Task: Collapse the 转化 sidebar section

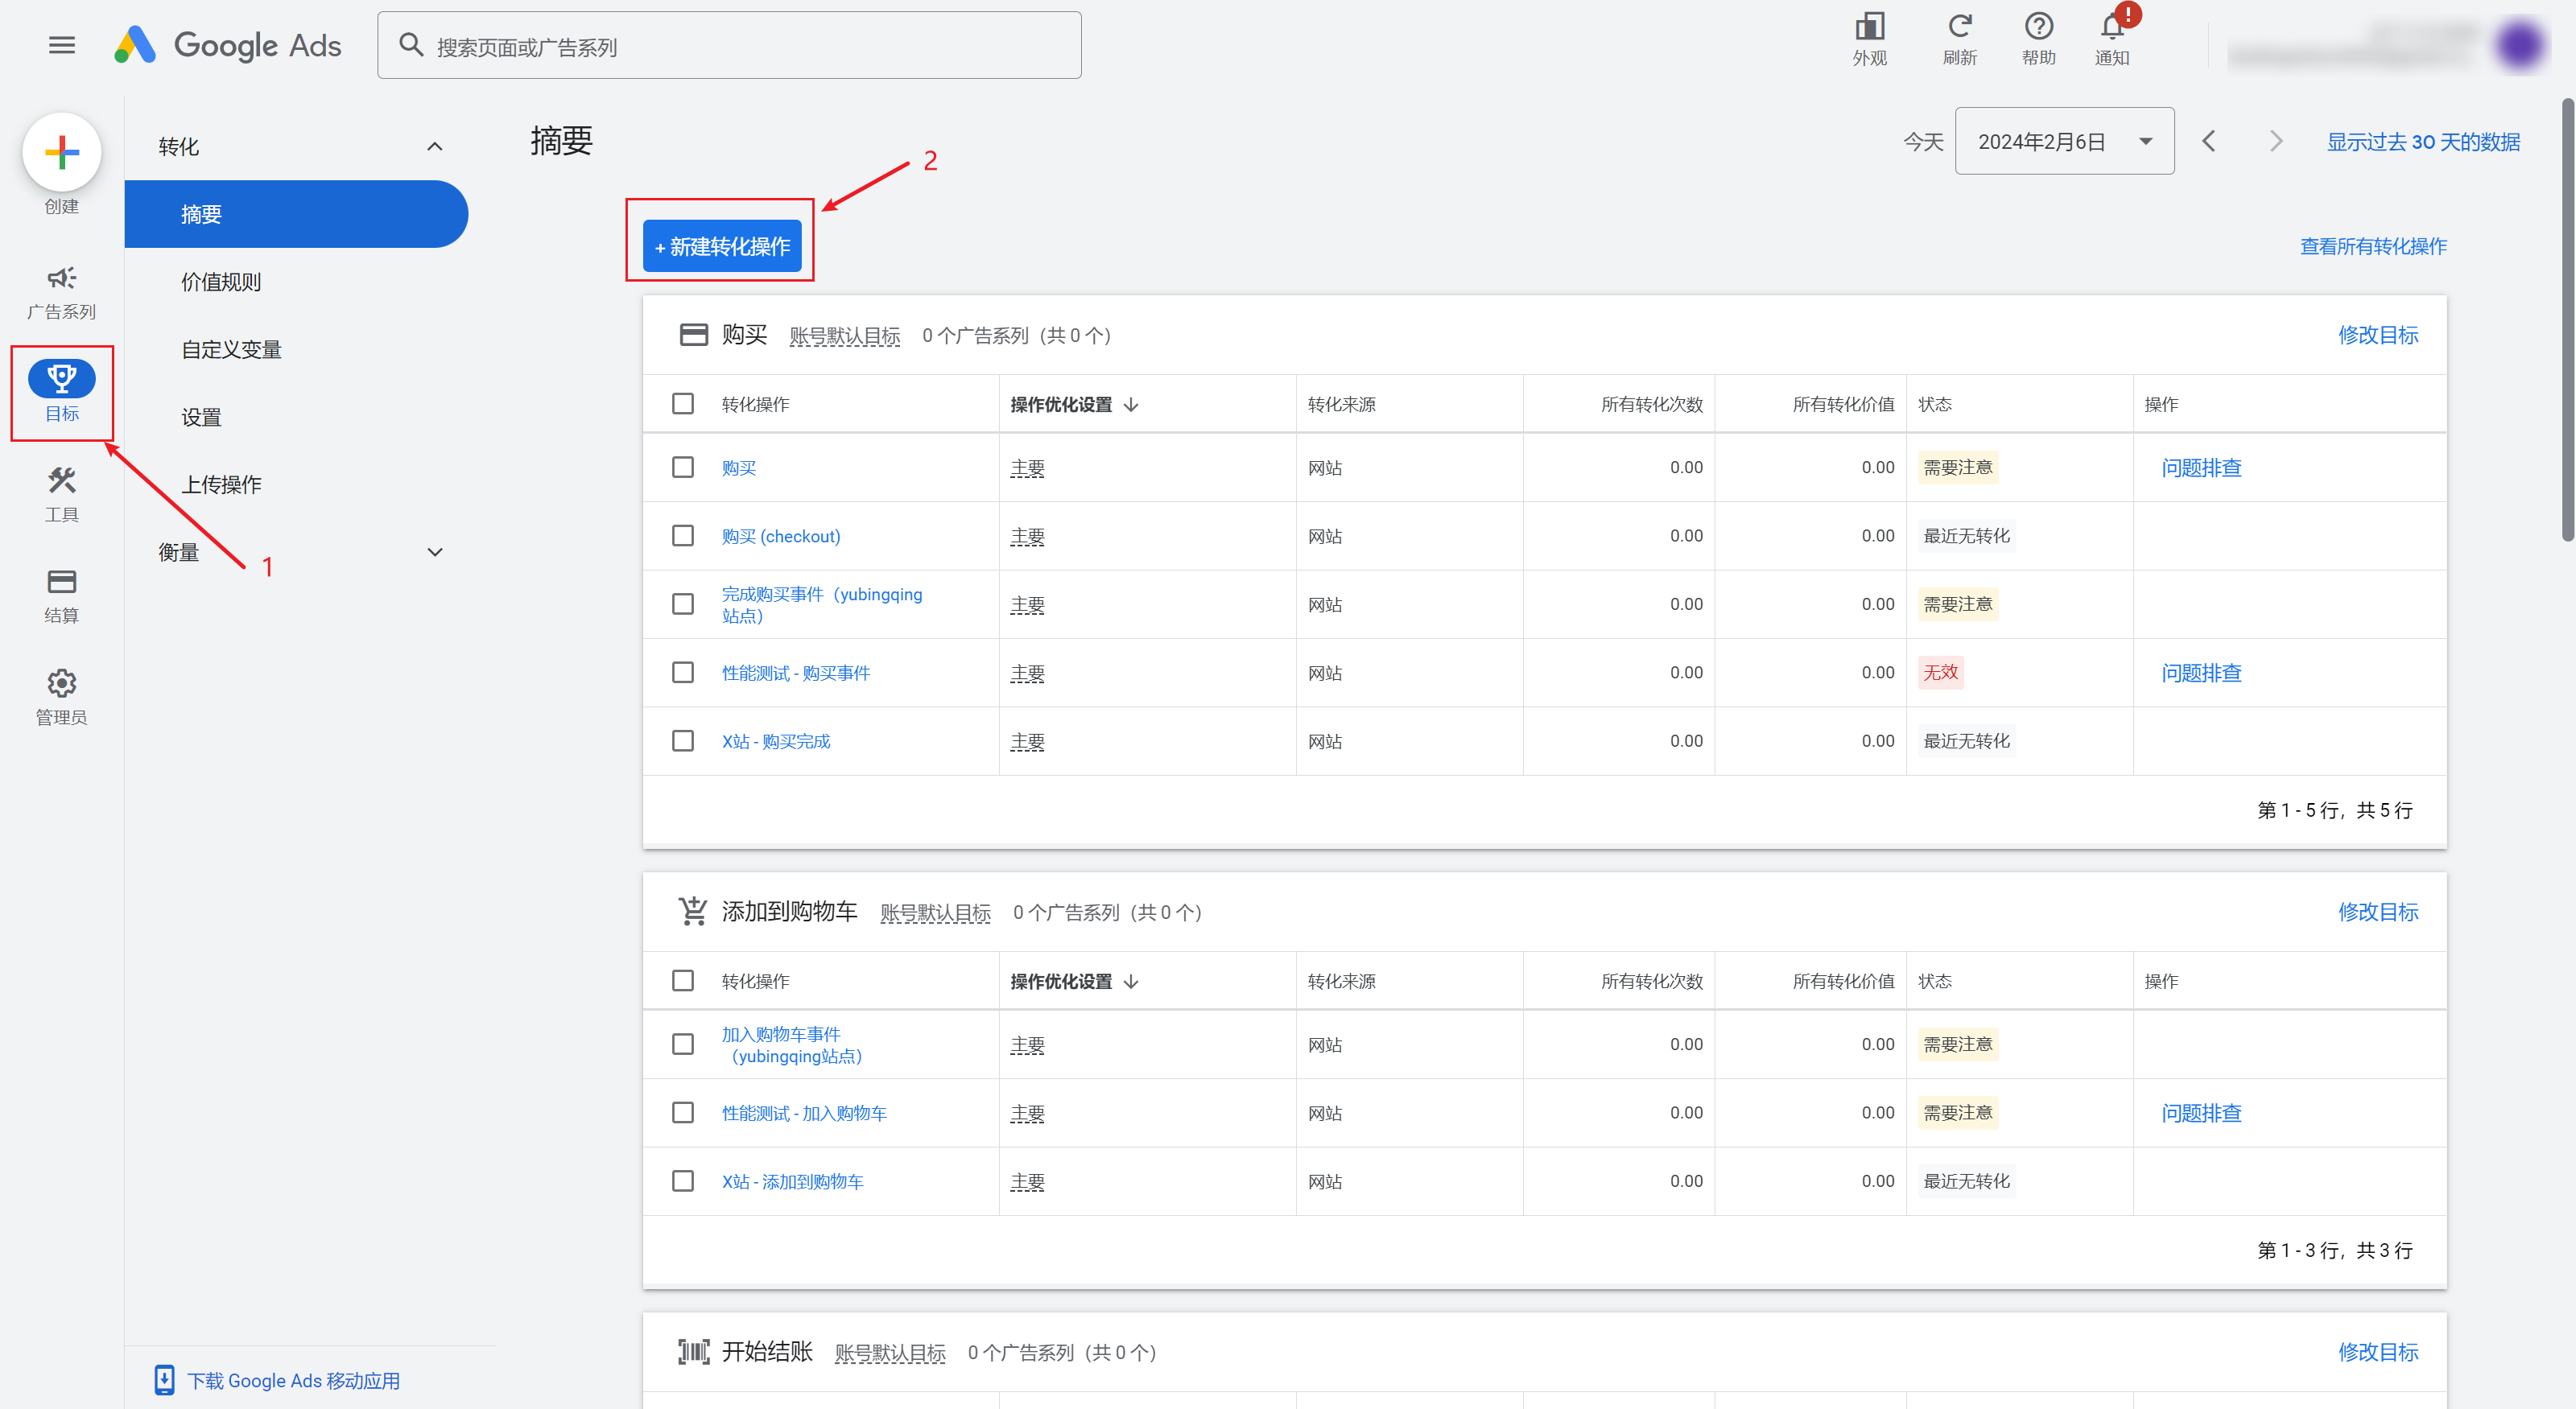Action: coord(434,147)
